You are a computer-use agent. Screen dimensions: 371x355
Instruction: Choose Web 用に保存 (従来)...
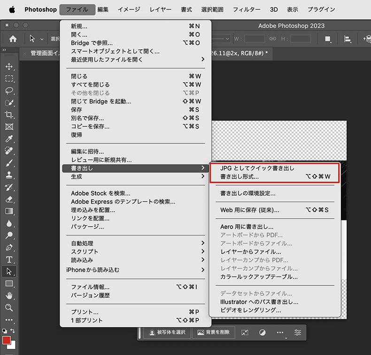click(x=274, y=210)
